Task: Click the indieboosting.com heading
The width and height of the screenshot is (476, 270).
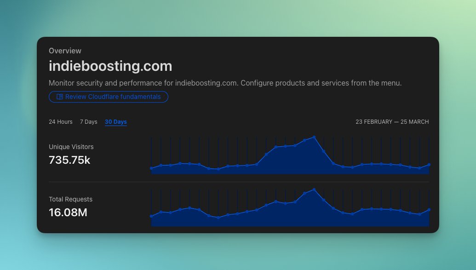Action: tap(110, 66)
